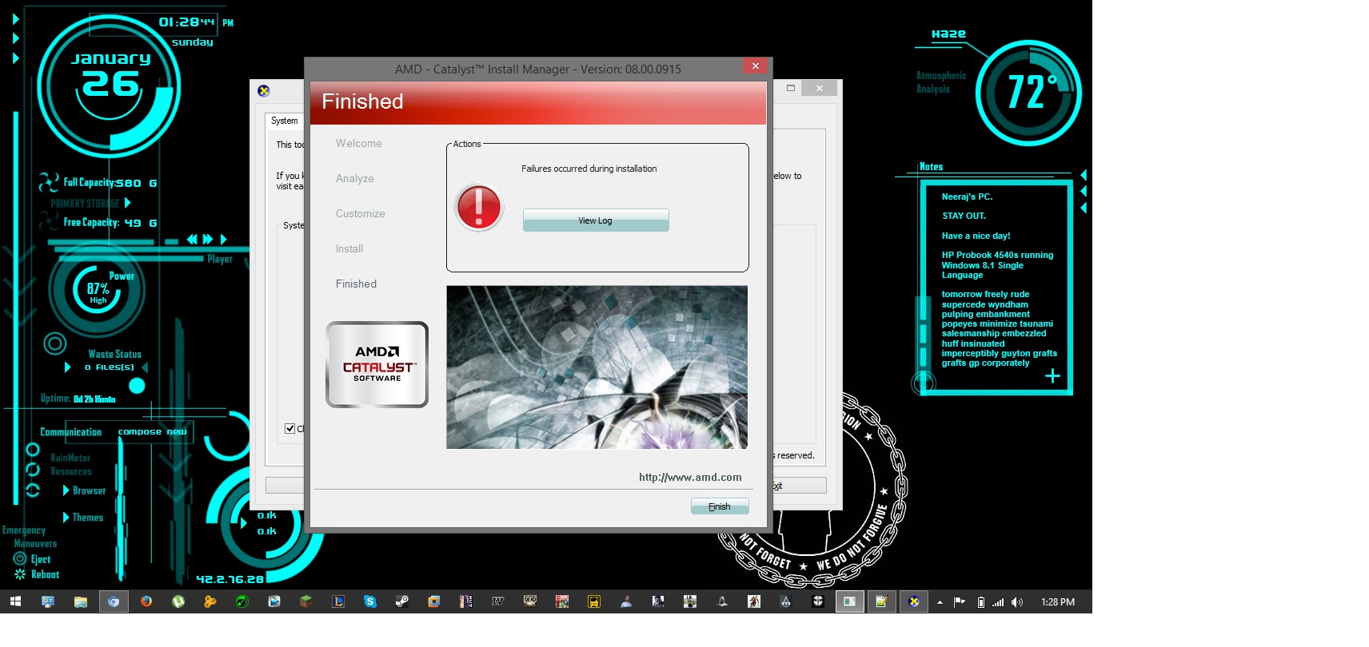Click the 1:28 PM taskbar clock
Viewport: 1369px width, 647px height.
[x=1058, y=602]
